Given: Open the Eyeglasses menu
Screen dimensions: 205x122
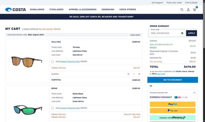Looking at the screenshot, I should tap(56, 10).
